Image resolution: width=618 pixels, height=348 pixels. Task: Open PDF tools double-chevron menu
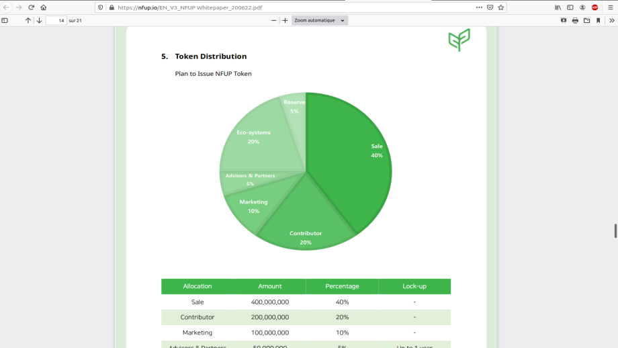click(612, 21)
